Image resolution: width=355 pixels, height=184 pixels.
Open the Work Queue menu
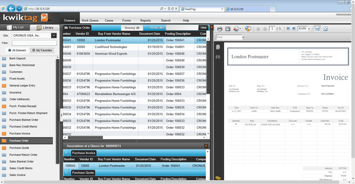(x=90, y=20)
